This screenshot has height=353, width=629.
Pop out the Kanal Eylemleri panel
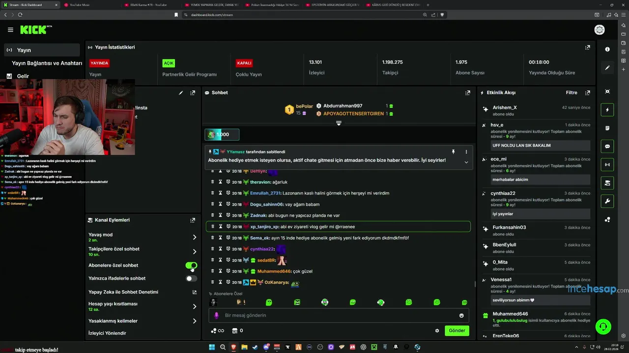click(x=193, y=221)
